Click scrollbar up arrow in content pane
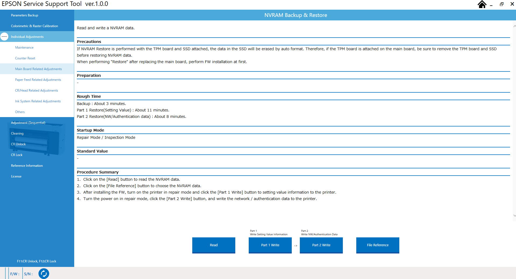The image size is (516, 279). (514, 26)
